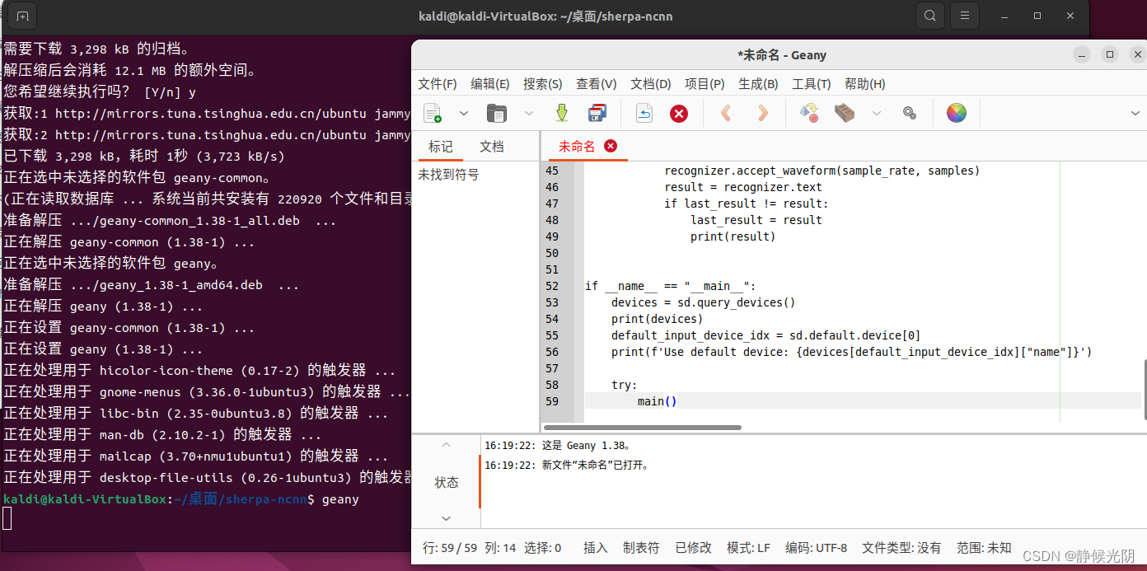The width and height of the screenshot is (1147, 571).
Task: Click line 52 if __name__ code
Action: pos(670,286)
